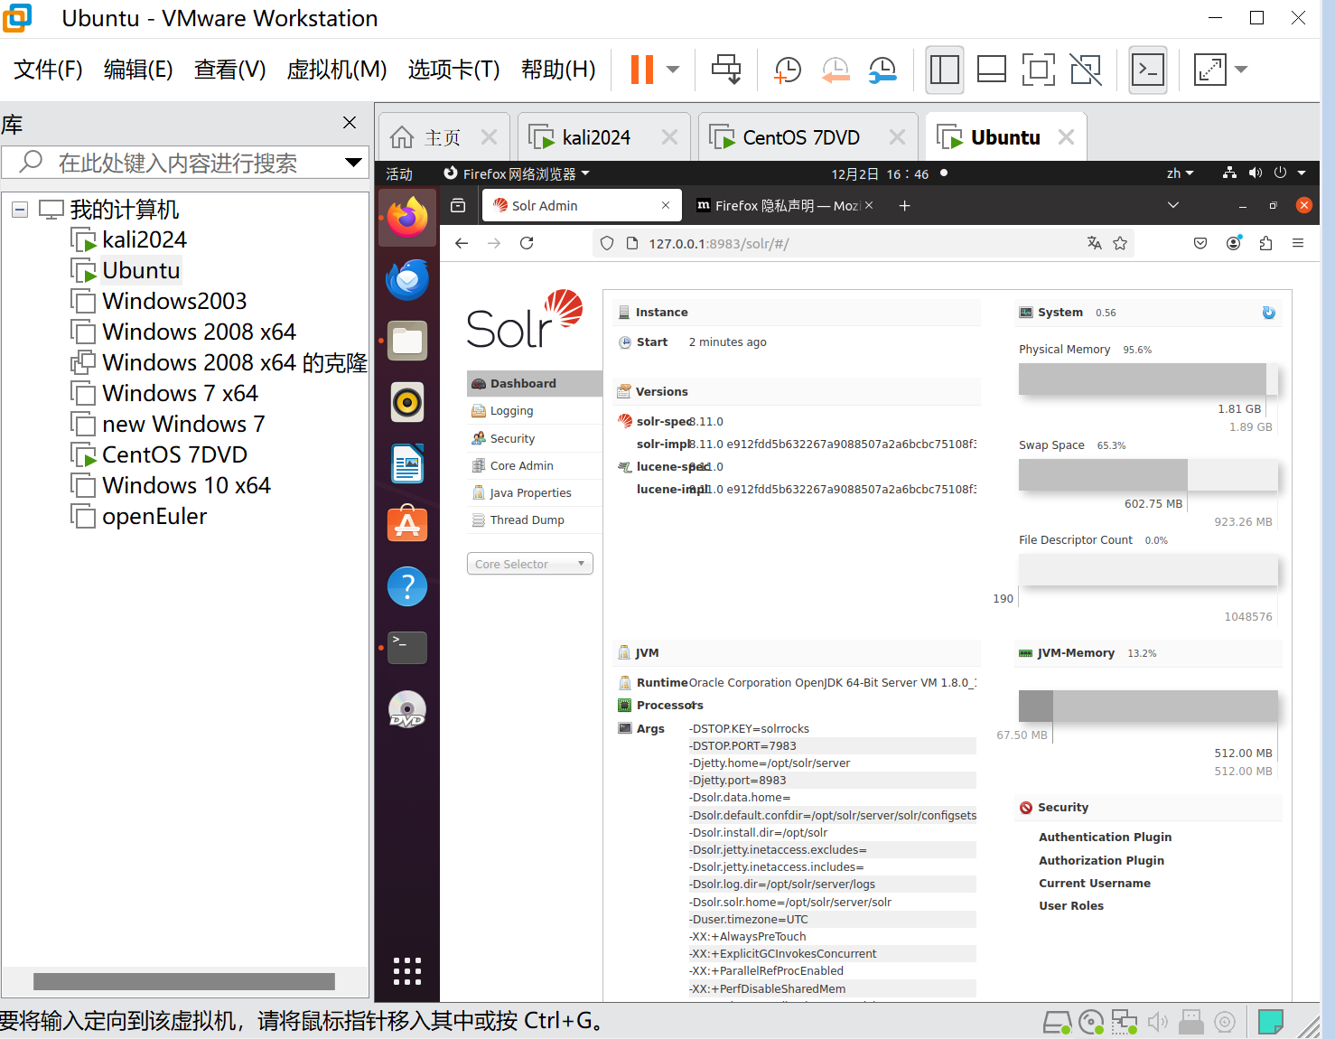The height and width of the screenshot is (1039, 1335).
Task: Open the 编辑(E) menu
Action: pos(138,70)
